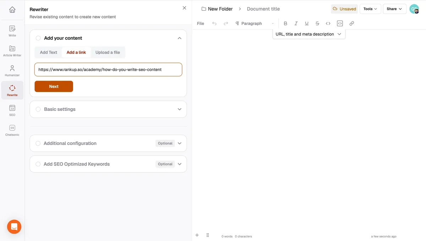426x241 pixels.
Task: Open the Article Writer tool
Action: [12, 51]
